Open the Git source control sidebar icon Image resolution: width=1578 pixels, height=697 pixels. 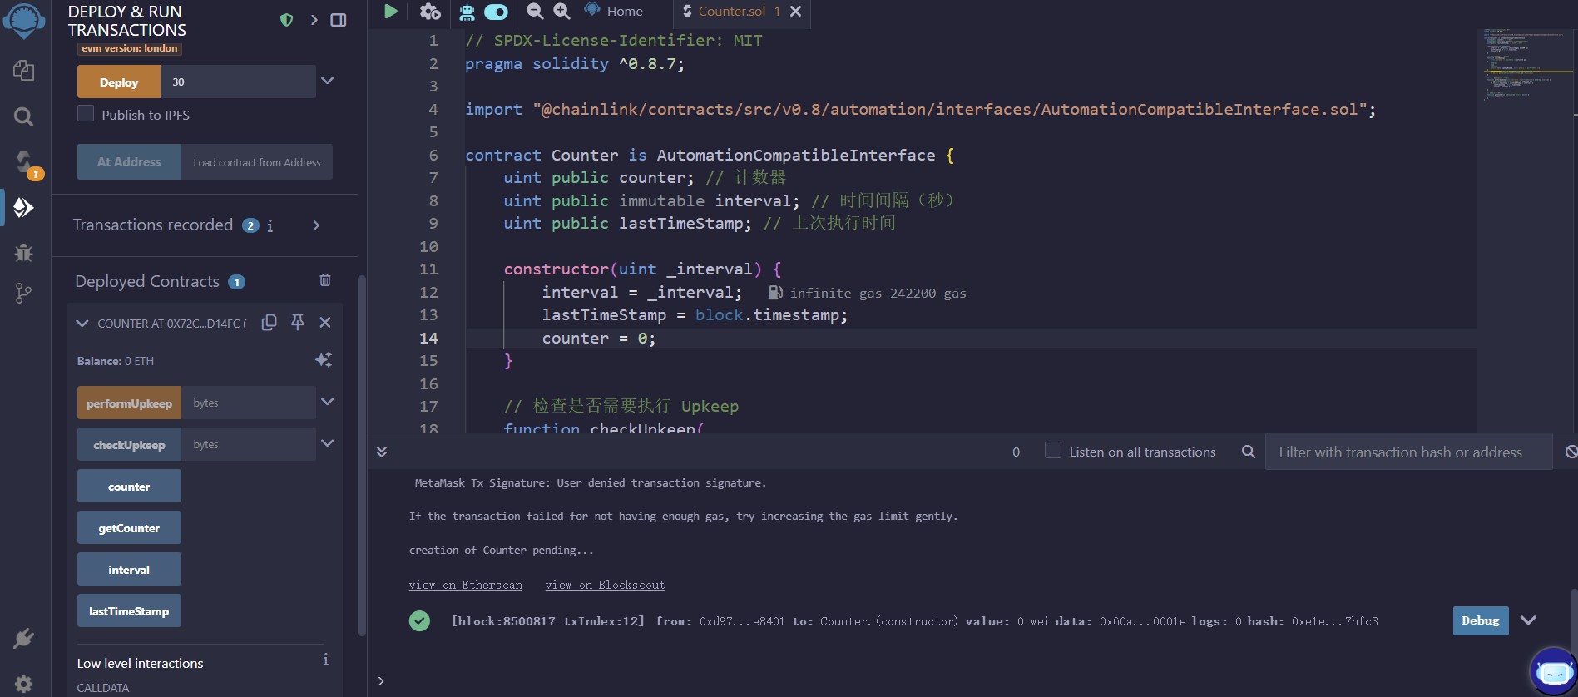(x=23, y=294)
